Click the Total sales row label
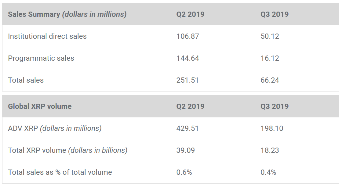 click(x=26, y=80)
